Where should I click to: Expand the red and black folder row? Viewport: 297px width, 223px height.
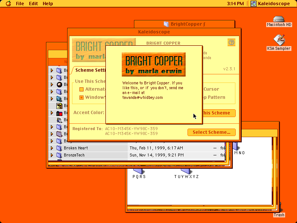click(x=52, y=113)
